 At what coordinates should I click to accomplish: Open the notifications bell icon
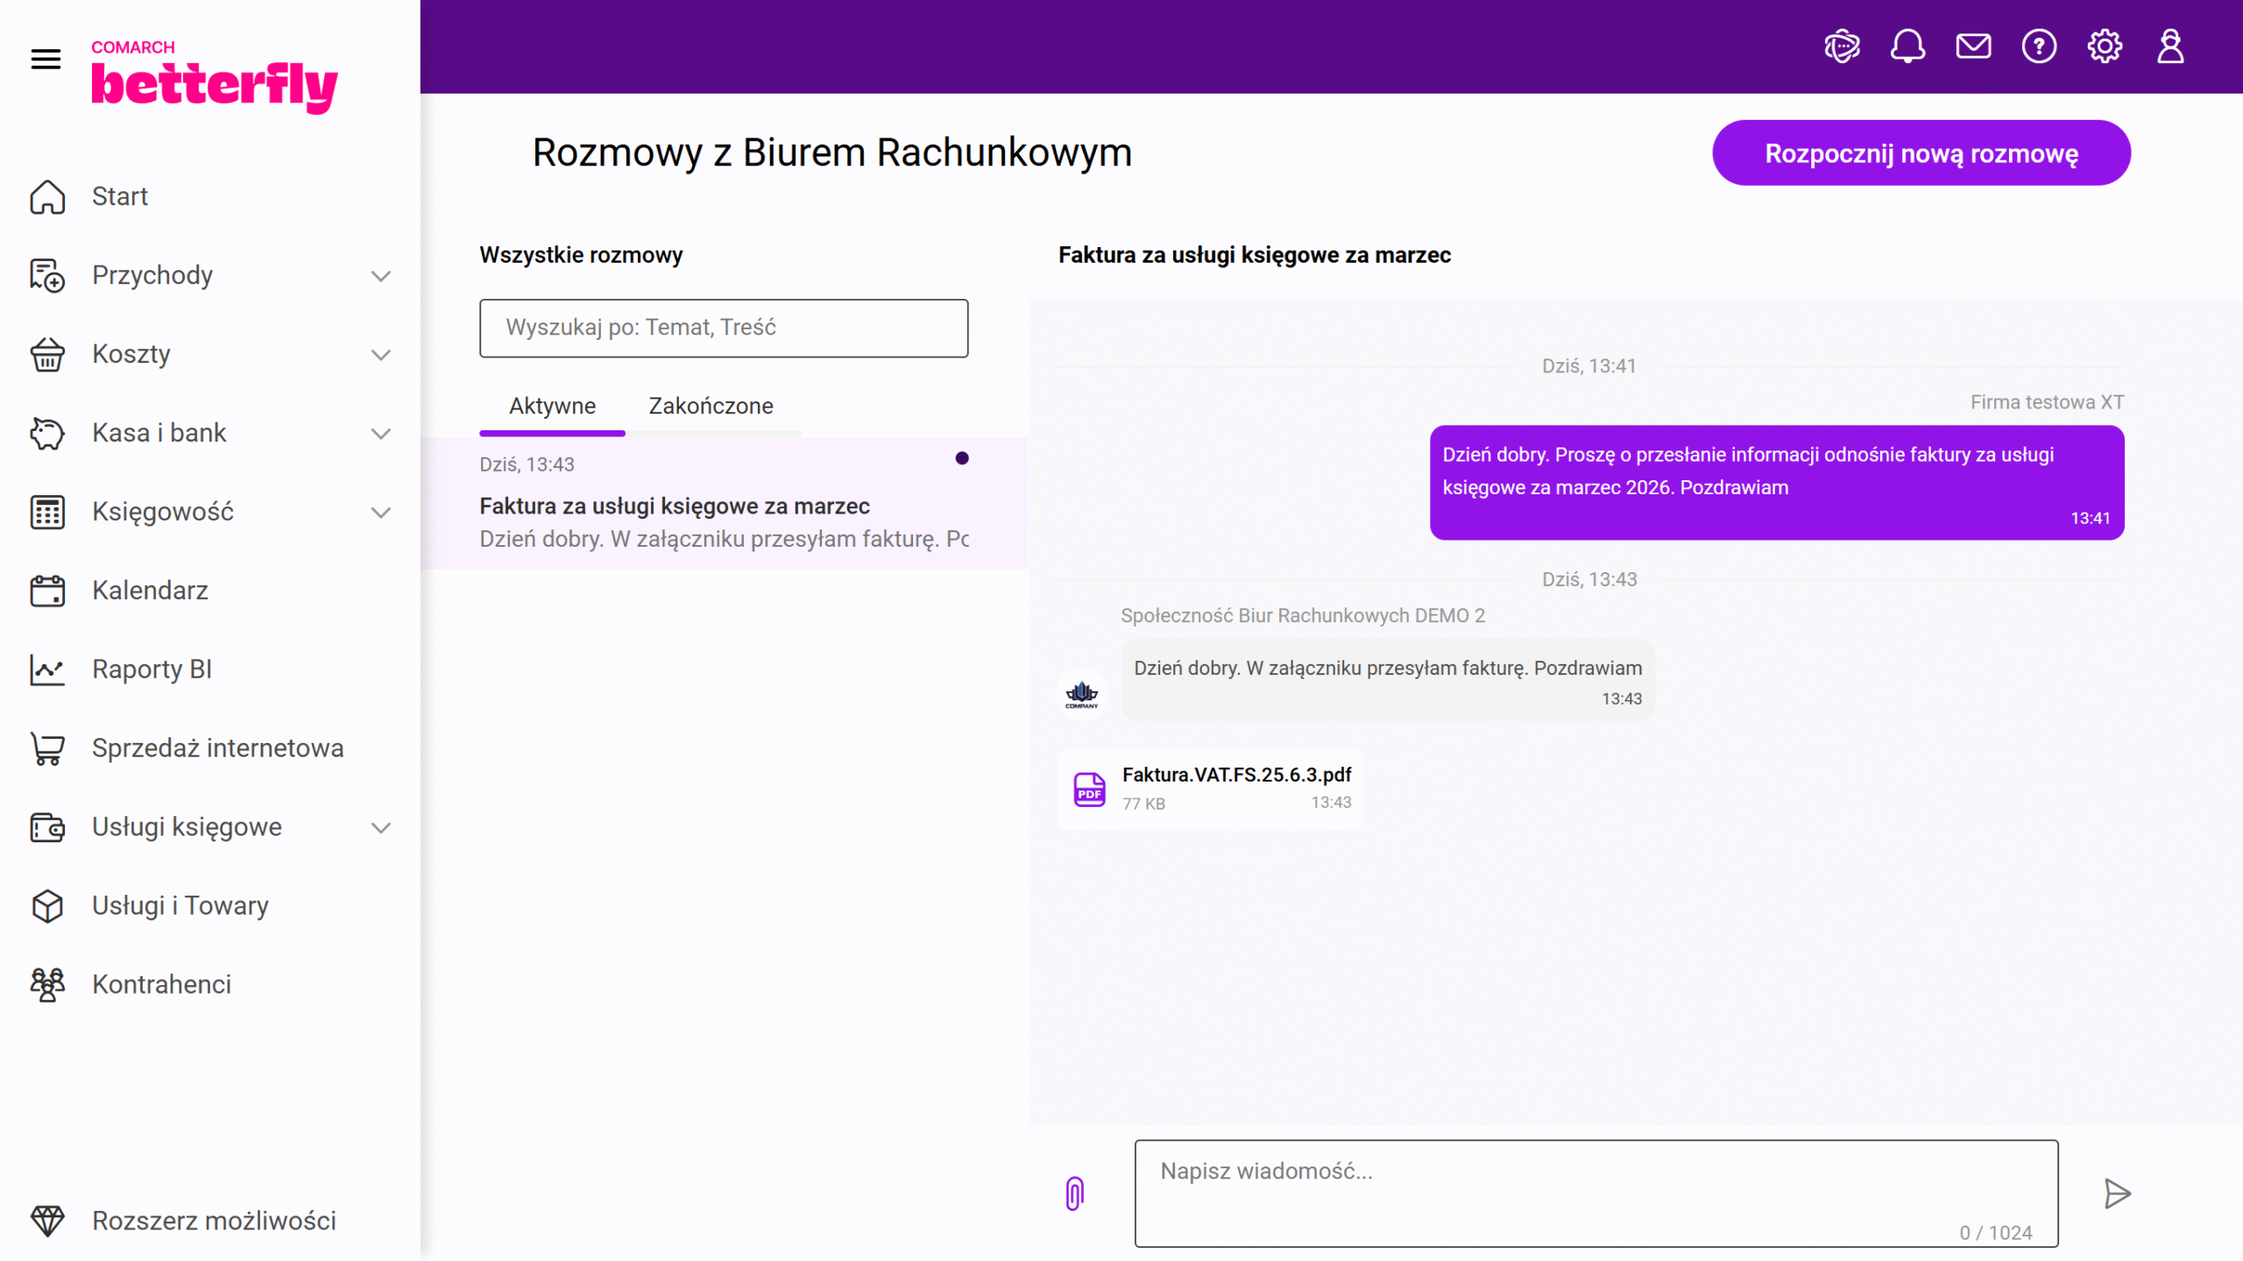coord(1907,46)
